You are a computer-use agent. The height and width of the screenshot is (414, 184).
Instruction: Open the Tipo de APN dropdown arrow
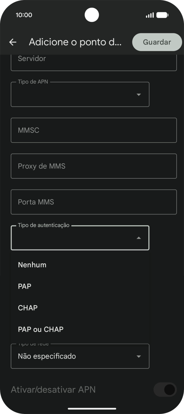coord(139,94)
